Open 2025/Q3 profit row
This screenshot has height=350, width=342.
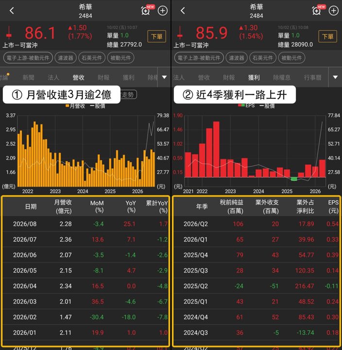[x=257, y=270]
